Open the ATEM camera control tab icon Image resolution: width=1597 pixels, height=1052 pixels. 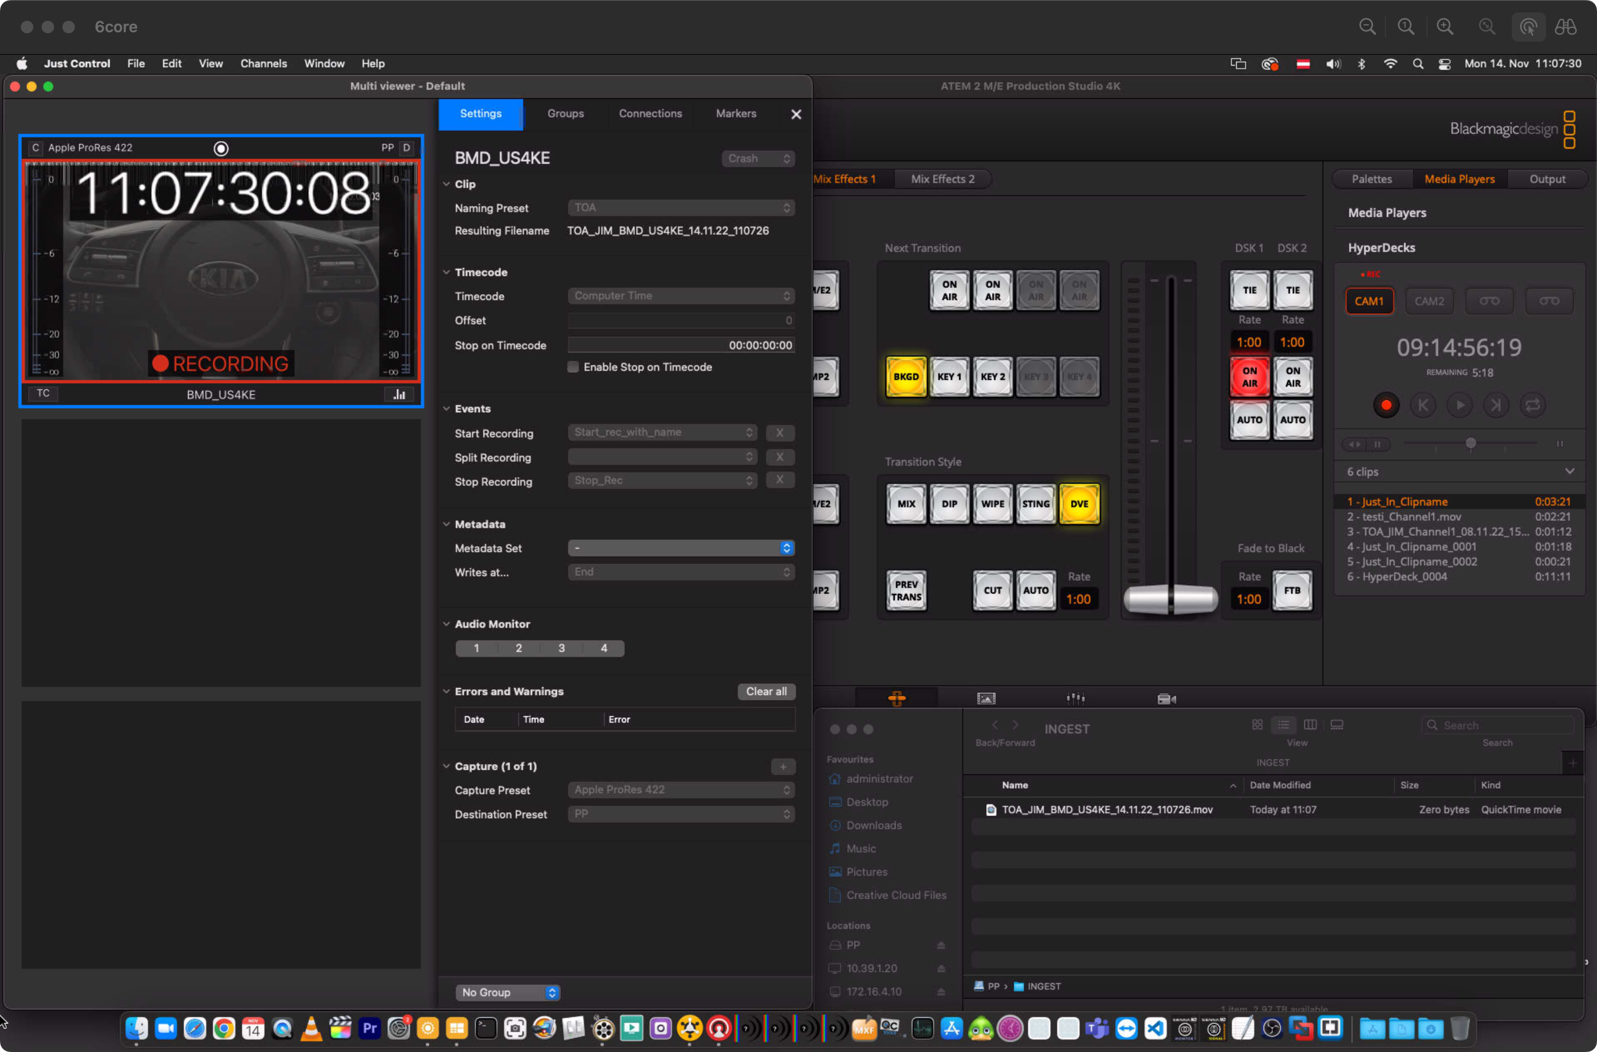click(x=1166, y=699)
